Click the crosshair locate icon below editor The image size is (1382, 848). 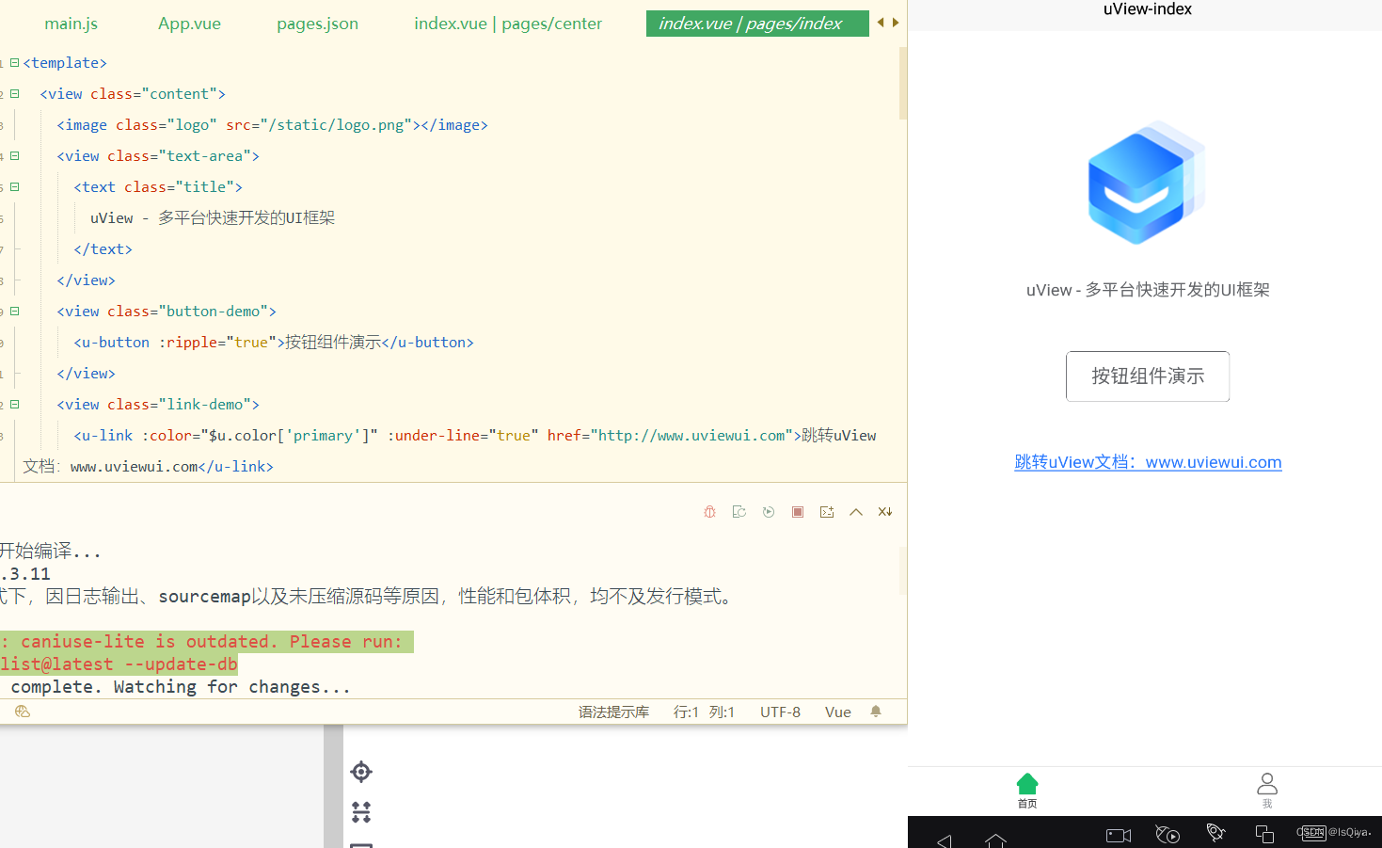pyautogui.click(x=361, y=772)
